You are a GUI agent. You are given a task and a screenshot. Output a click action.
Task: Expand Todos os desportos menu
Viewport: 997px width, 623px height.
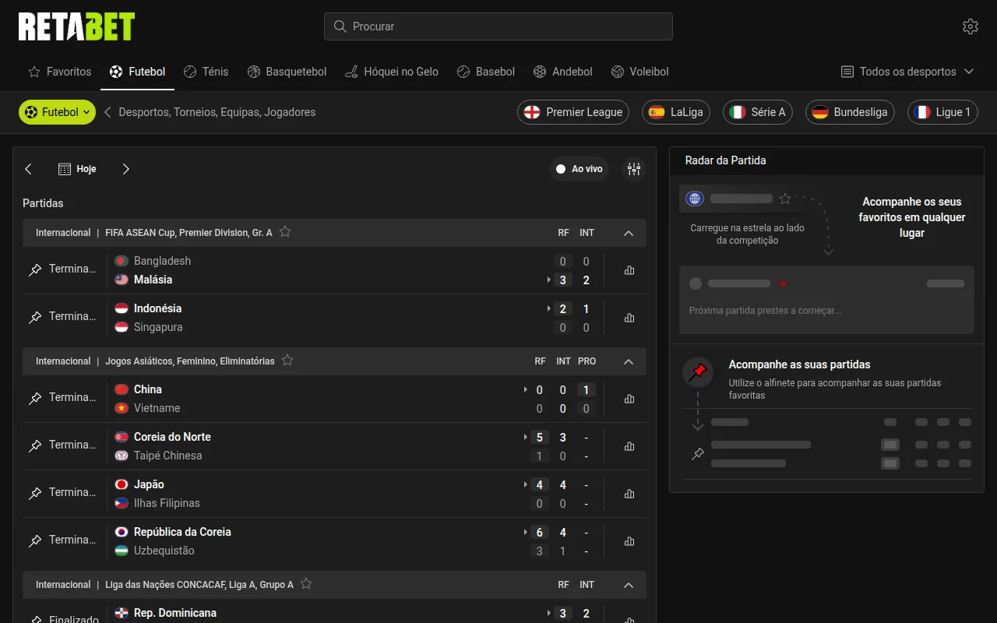[x=907, y=72]
